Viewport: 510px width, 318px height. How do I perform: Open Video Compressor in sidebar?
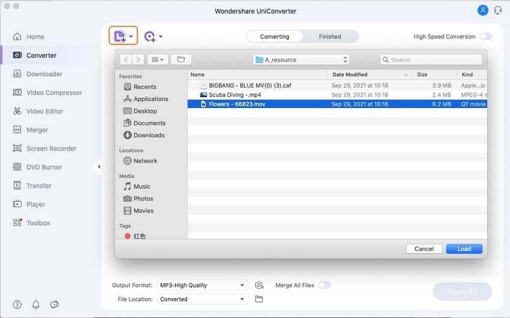pos(47,92)
